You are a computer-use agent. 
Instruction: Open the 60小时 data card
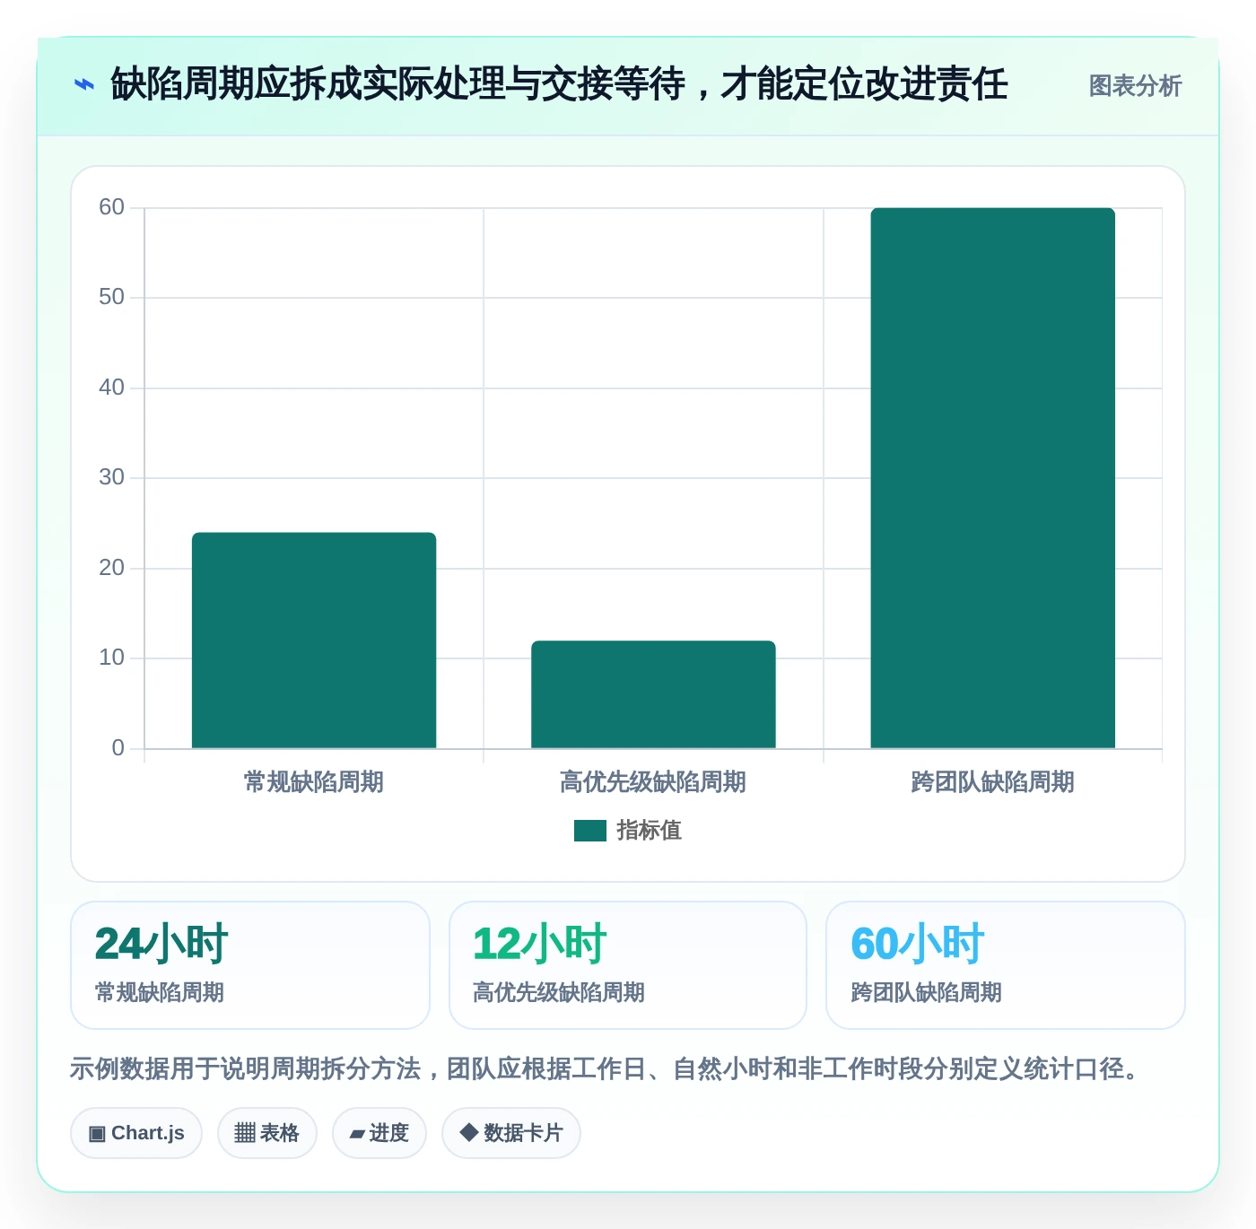1006,965
